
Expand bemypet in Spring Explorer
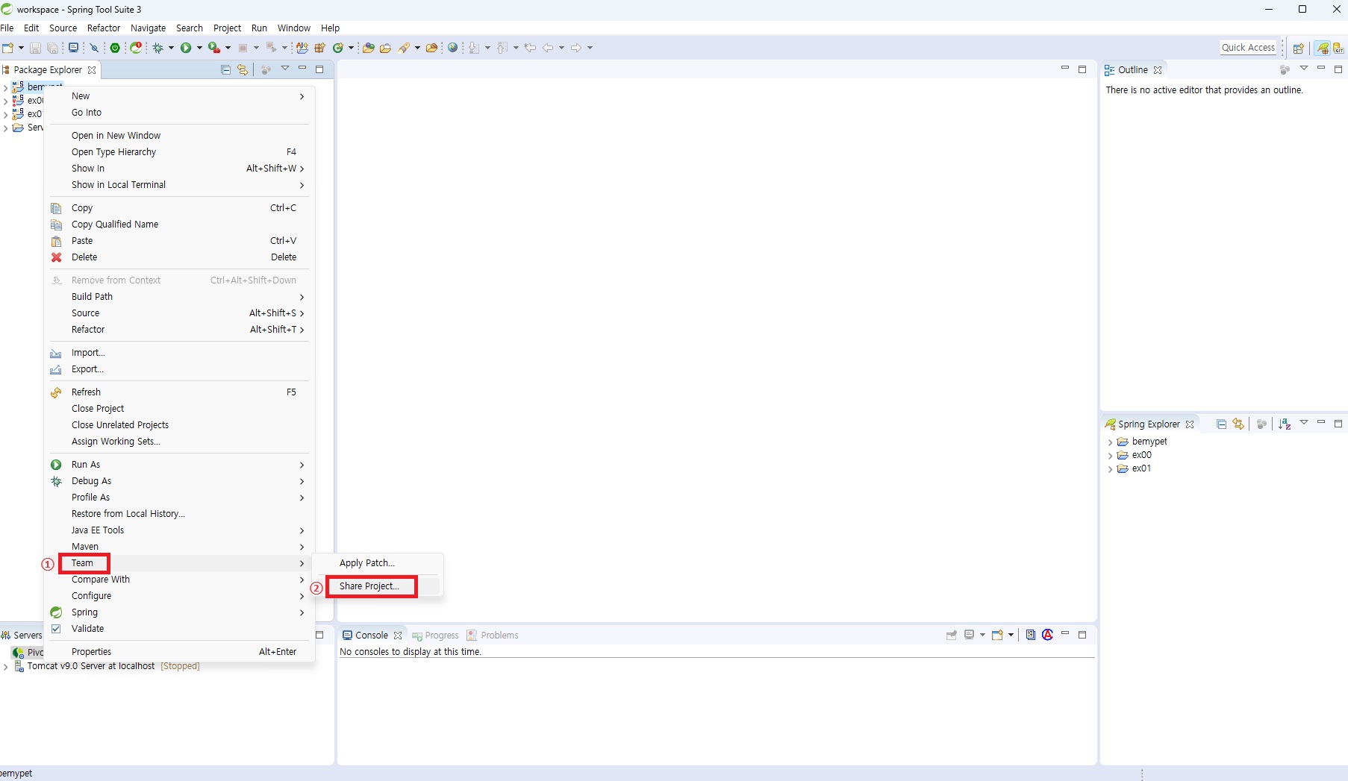pos(1110,442)
